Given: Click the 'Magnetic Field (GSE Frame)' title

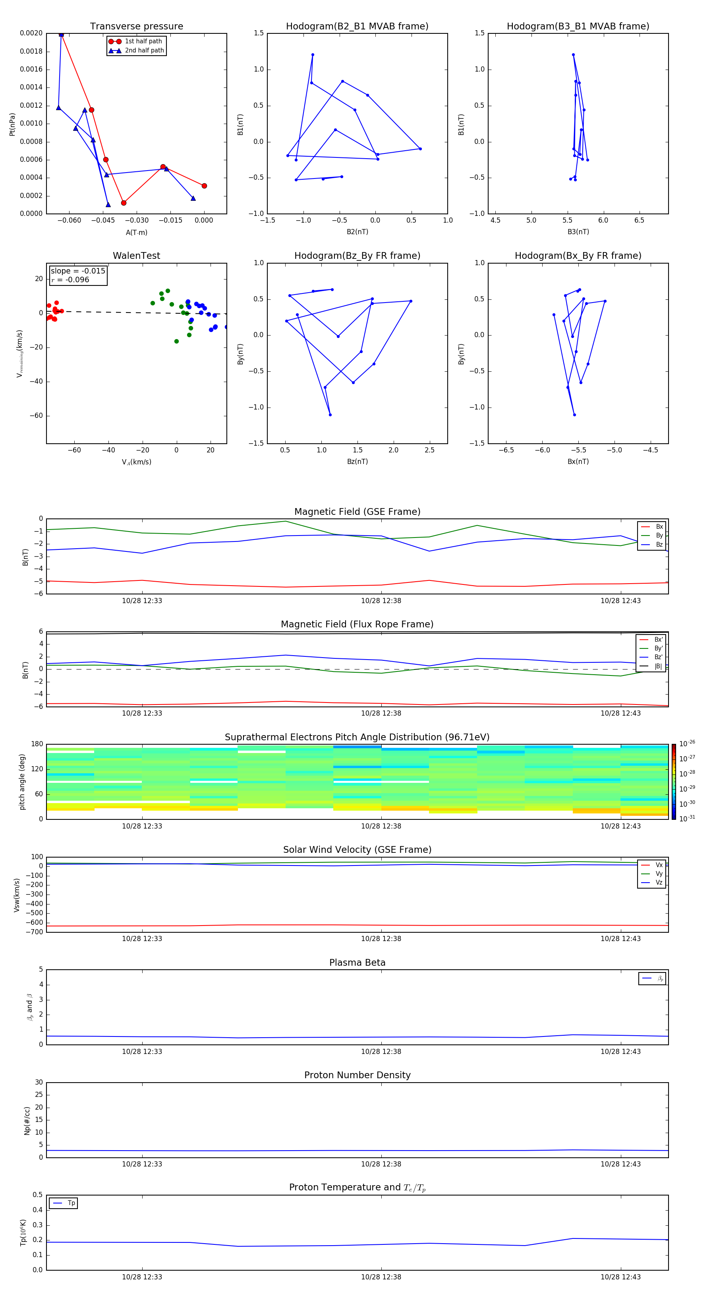Looking at the screenshot, I should (x=357, y=512).
